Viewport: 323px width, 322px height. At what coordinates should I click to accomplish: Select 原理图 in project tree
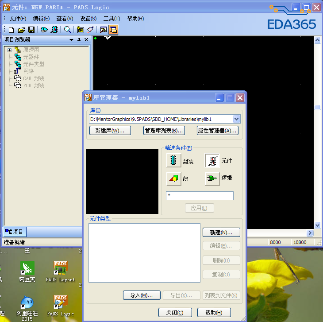coord(31,50)
